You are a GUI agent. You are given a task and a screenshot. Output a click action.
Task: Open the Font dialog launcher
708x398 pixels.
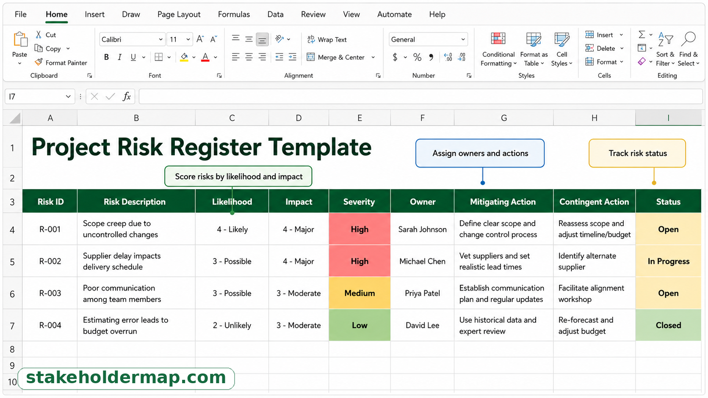click(219, 76)
